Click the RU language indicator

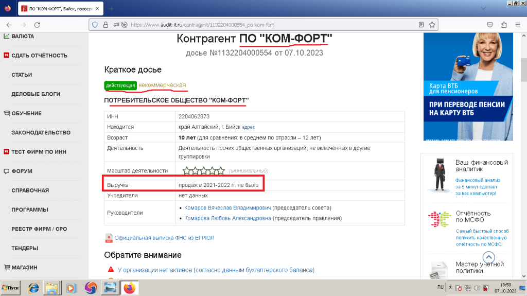(x=441, y=287)
